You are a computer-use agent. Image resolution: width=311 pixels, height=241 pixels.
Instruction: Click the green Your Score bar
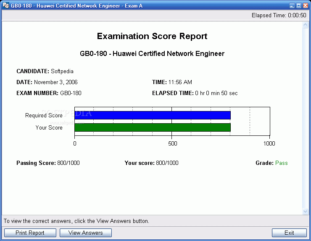[x=153, y=127]
